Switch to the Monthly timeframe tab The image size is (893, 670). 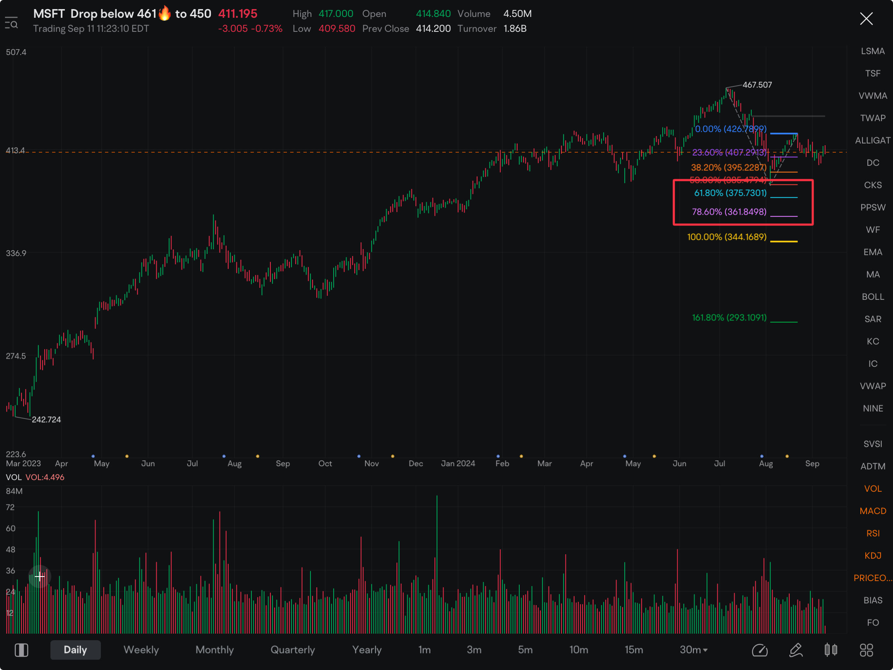[x=215, y=650]
